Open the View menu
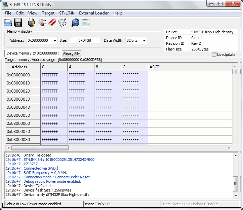Viewport: 243px width, 210px height. pos(33,13)
